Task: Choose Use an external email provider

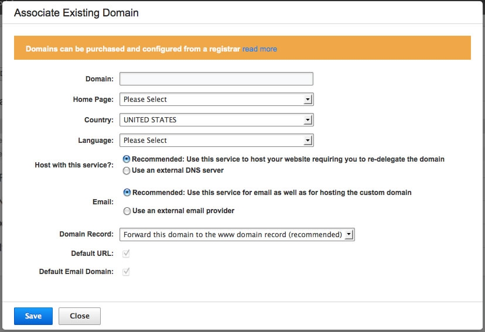Action: (x=127, y=211)
